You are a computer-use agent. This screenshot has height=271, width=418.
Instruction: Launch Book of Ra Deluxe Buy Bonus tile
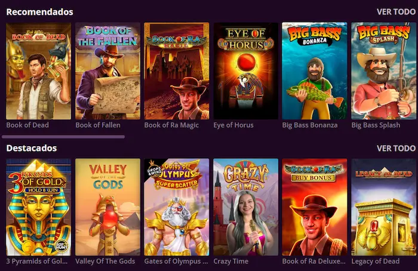coord(315,207)
